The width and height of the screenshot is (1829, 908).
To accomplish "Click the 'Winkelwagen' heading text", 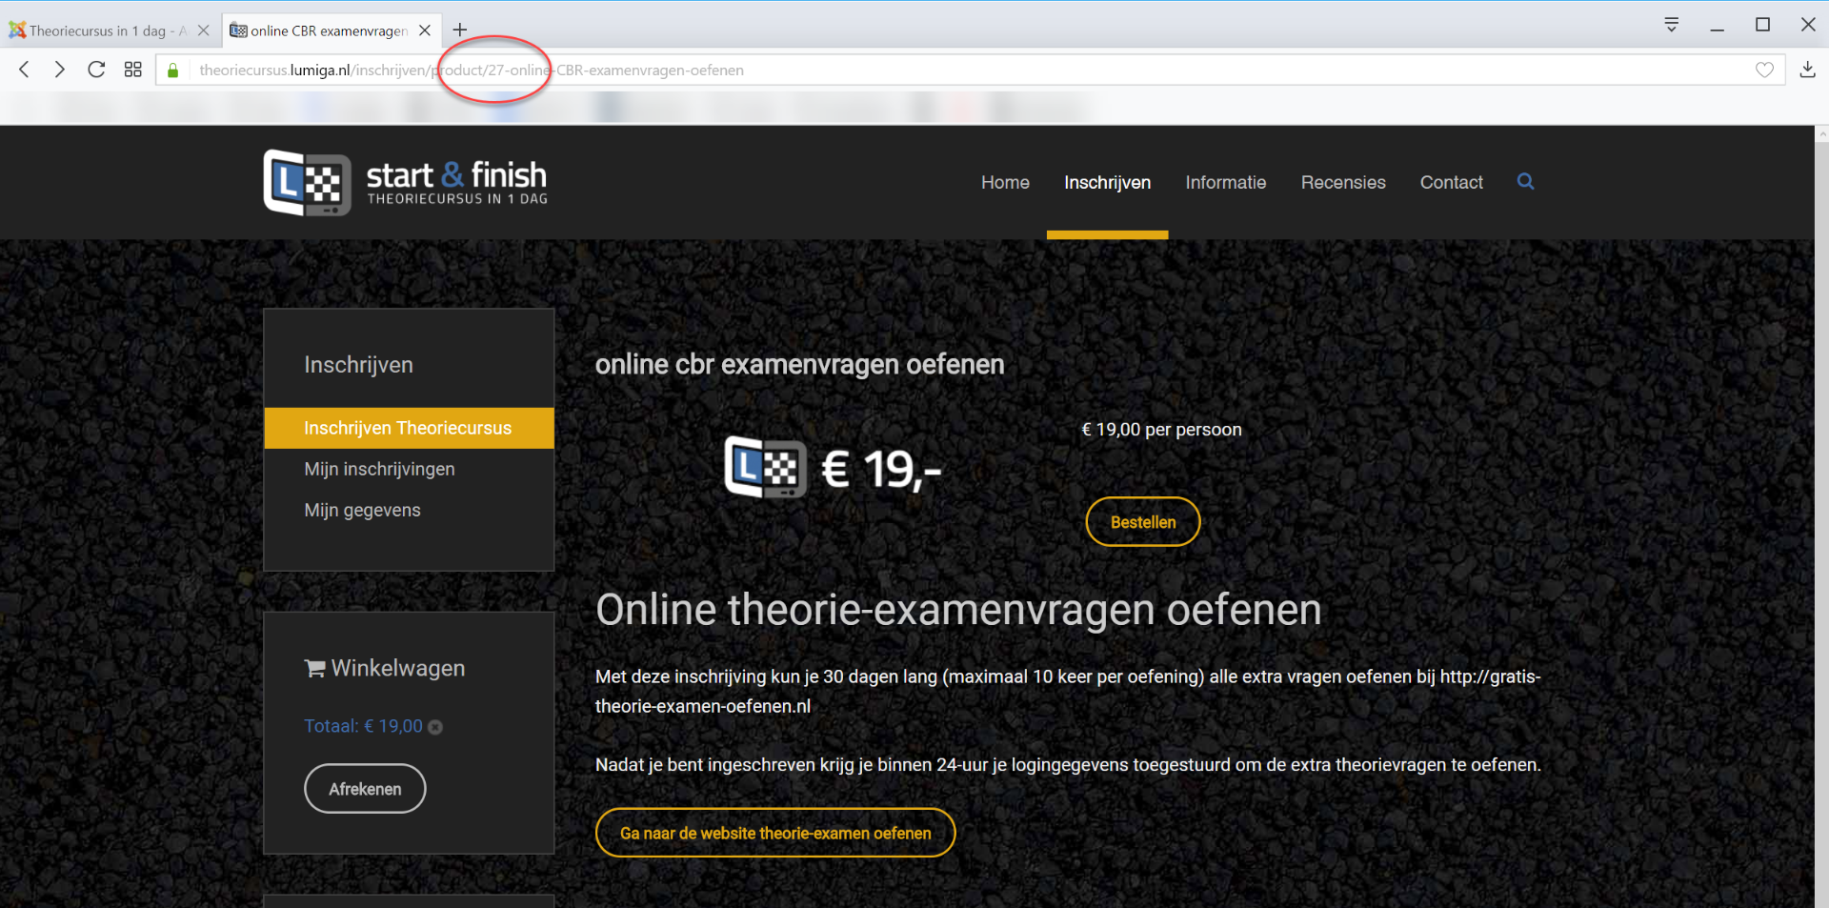I will [x=398, y=668].
